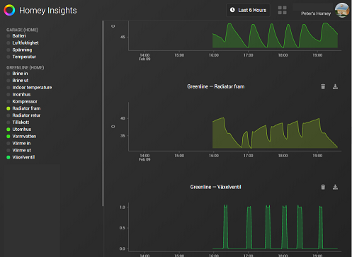Viewport: 352px width, 257px height.
Task: Click the GARAGE (HOME) group header
Action: 22,30
